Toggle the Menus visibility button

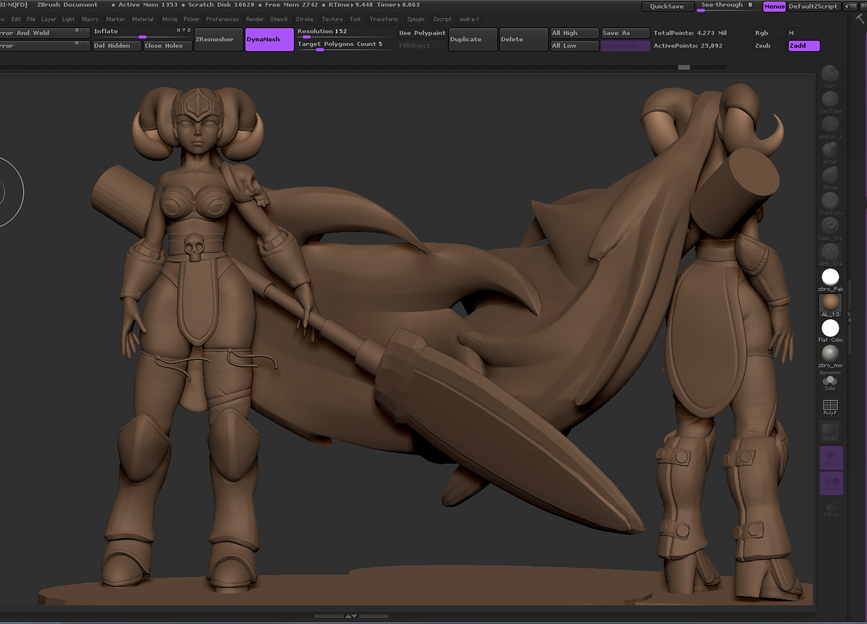(x=775, y=6)
